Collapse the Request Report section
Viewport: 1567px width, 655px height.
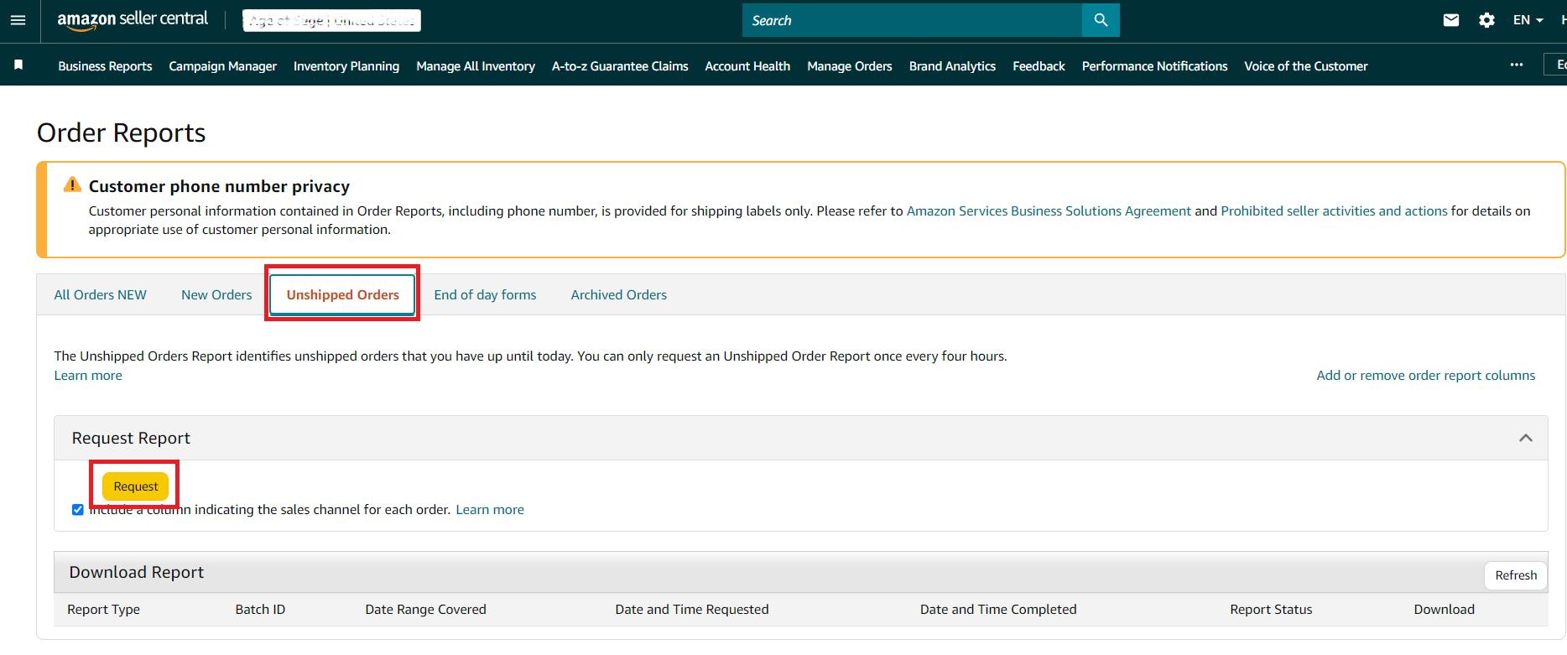pyautogui.click(x=1526, y=438)
